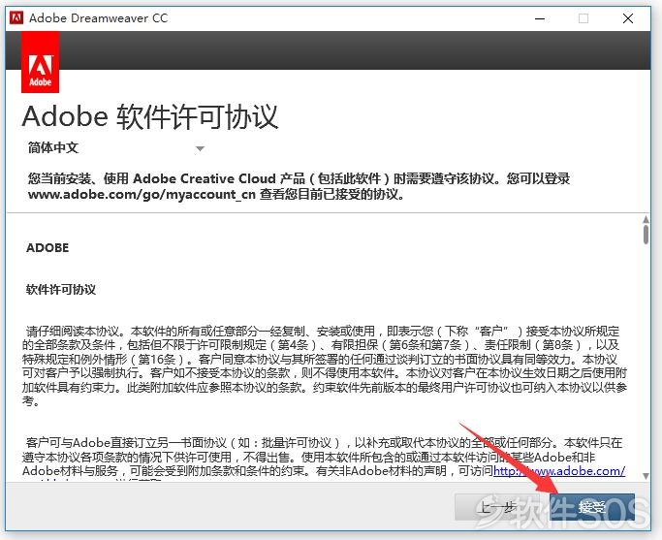Screen dimensions: 662x540
Task: Click the 'www.adobe.com/go/myaccount_cn' text
Action: [142, 194]
